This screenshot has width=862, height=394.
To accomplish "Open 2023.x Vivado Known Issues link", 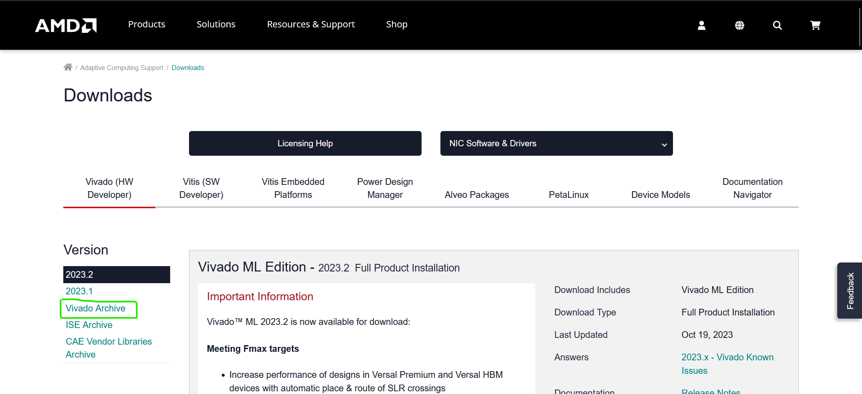I will 727,364.
